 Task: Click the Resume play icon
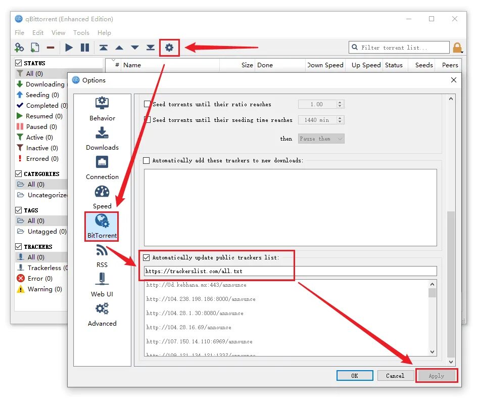click(69, 48)
